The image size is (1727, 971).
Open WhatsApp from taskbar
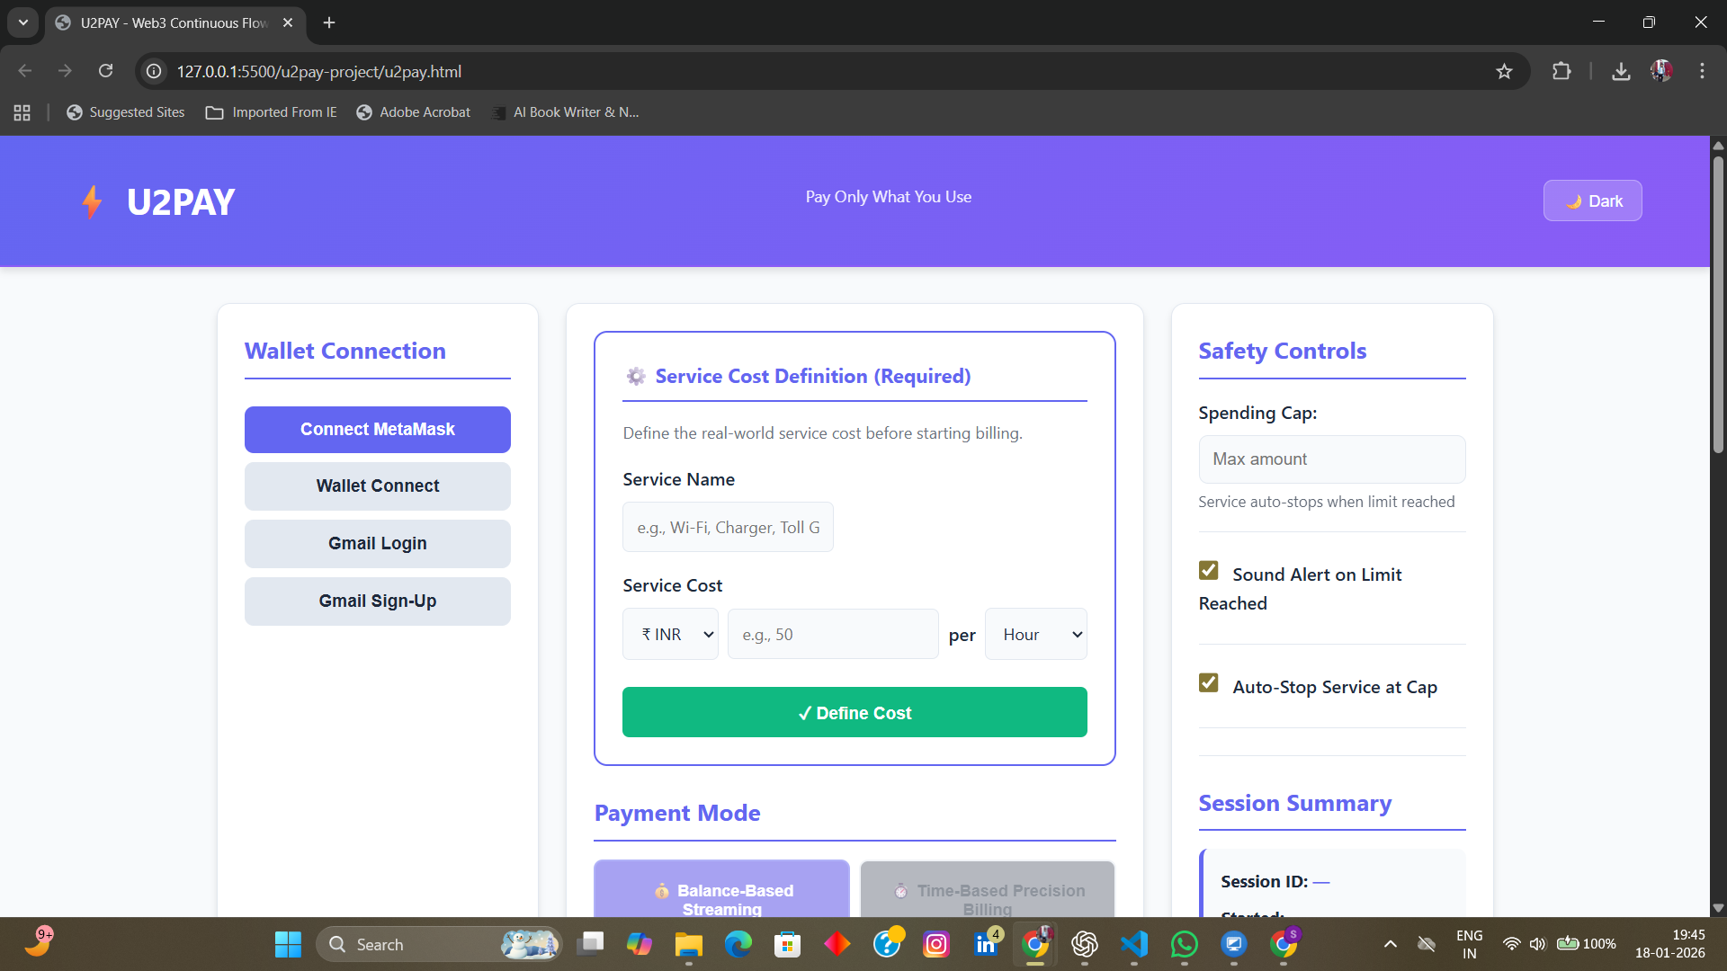point(1184,944)
